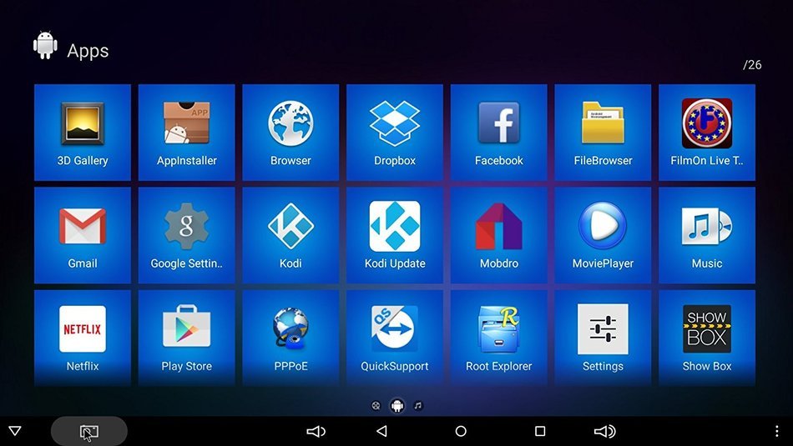Open Gmail
This screenshot has height=446, width=793.
point(83,235)
